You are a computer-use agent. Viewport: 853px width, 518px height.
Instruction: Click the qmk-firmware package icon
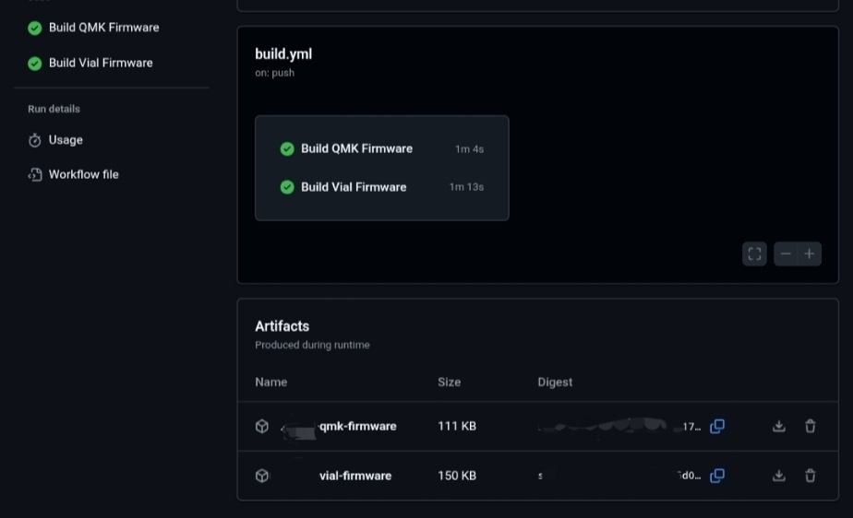262,427
